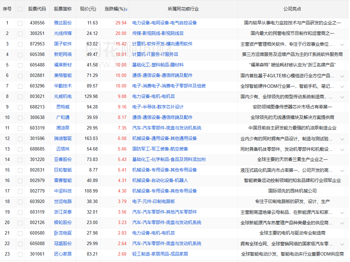The image size is (350, 262).
Task: Open stock link 亚香股份
Action: coord(63,159)
